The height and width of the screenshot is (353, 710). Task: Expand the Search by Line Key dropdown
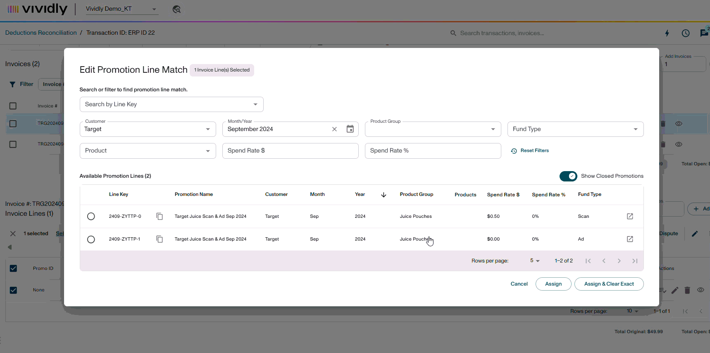pos(172,104)
